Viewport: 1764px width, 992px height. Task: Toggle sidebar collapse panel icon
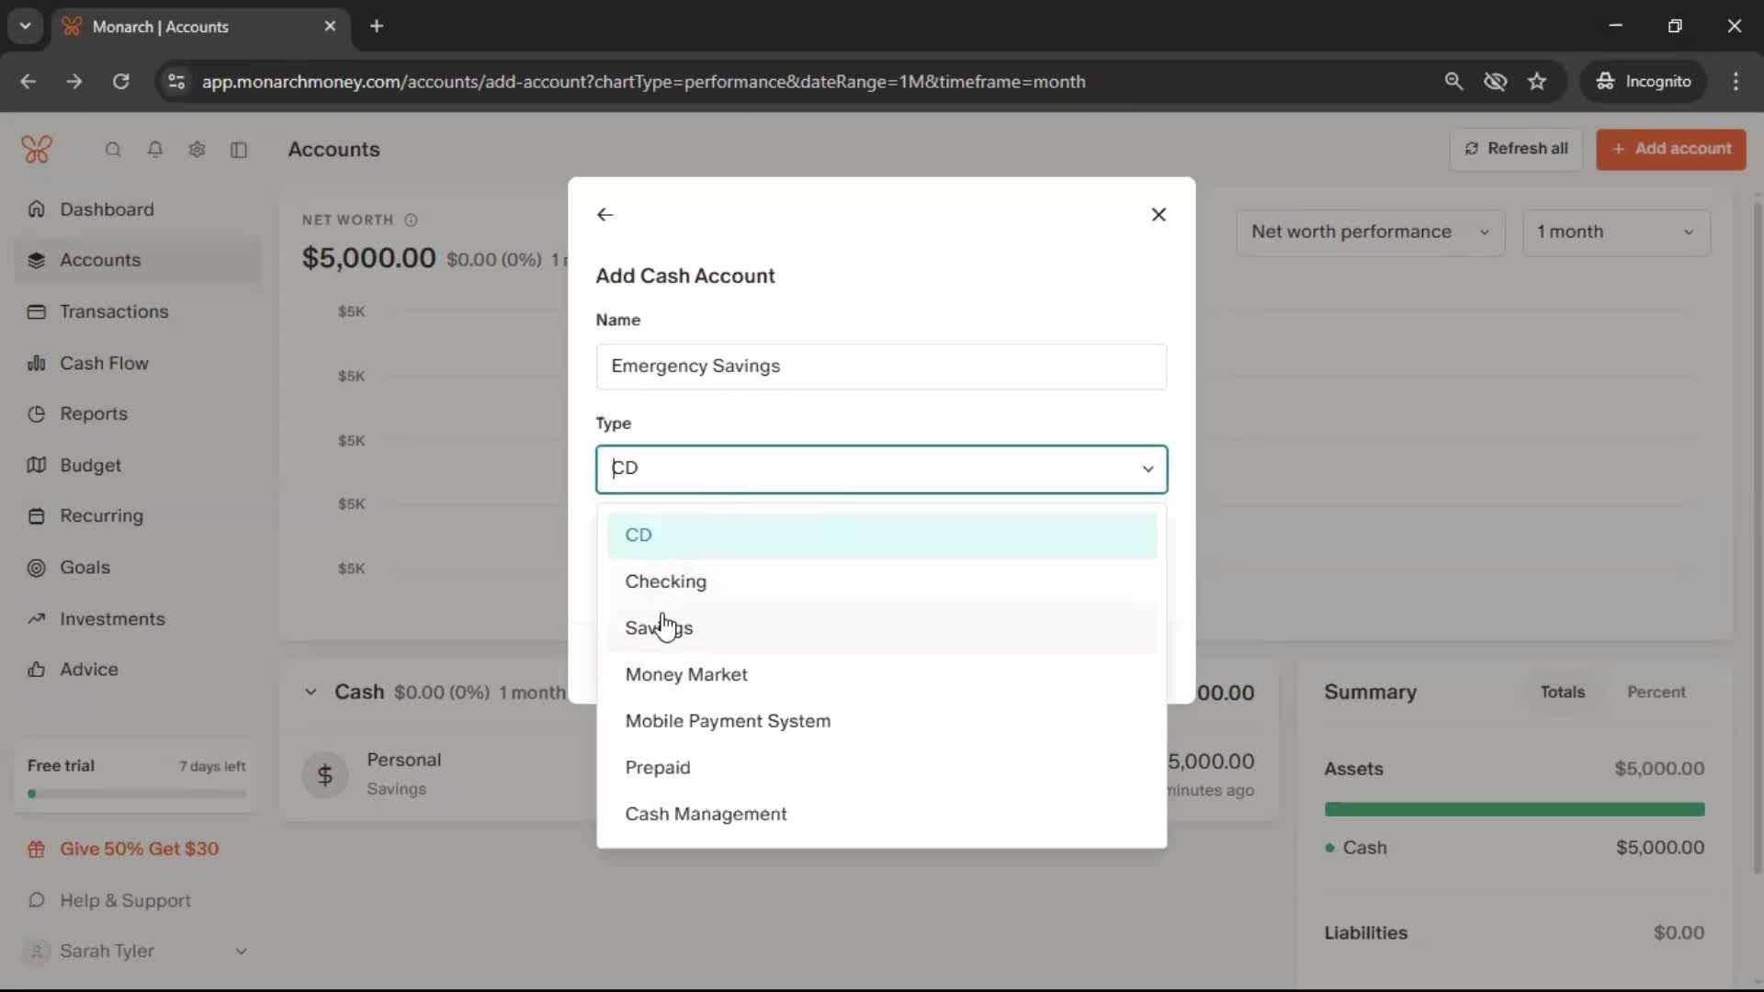(x=239, y=150)
